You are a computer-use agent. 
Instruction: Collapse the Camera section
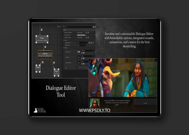pyautogui.click(x=64, y=40)
